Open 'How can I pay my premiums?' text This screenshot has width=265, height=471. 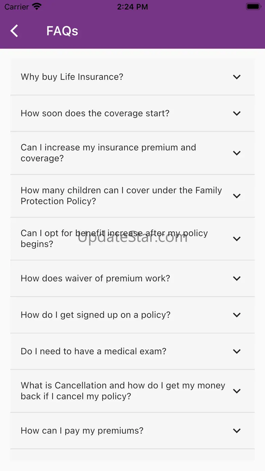pyautogui.click(x=82, y=431)
